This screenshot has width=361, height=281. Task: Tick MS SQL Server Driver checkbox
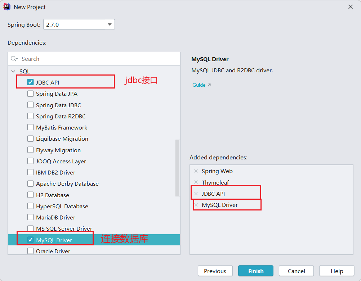pos(30,228)
